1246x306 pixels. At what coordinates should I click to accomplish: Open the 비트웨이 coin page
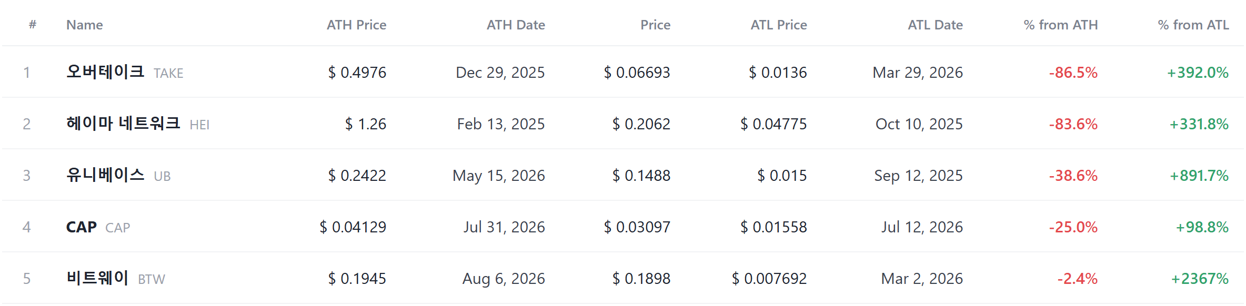pos(97,278)
